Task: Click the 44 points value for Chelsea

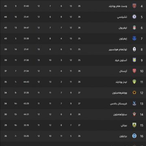Action: (x=6, y=17)
